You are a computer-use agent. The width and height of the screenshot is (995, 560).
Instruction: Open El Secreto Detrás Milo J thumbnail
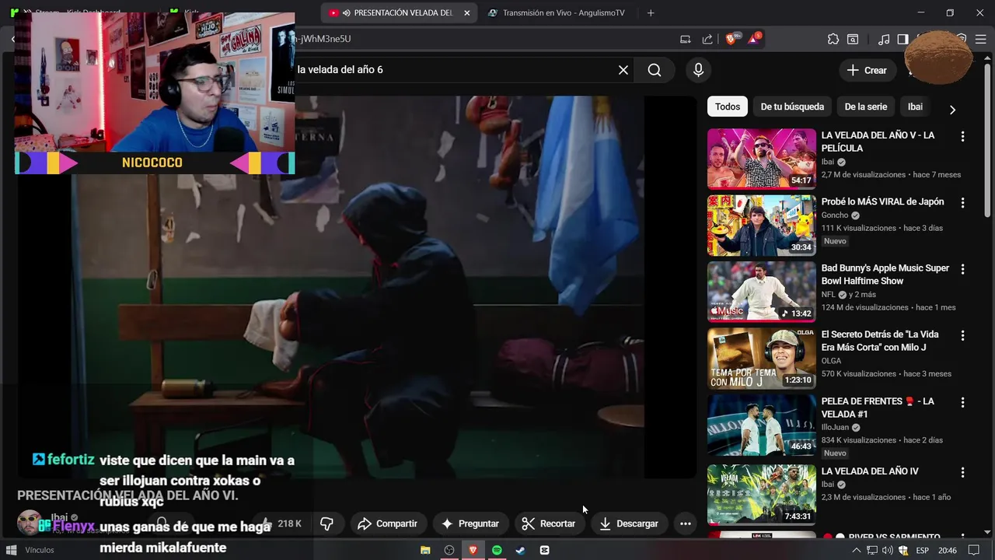(x=761, y=358)
